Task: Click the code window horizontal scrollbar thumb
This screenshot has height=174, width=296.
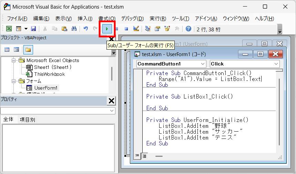Action: [159, 156]
